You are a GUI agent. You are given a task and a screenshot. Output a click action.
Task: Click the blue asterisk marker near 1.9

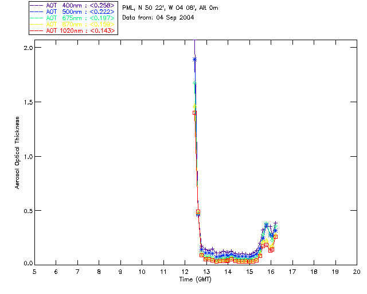click(x=194, y=60)
